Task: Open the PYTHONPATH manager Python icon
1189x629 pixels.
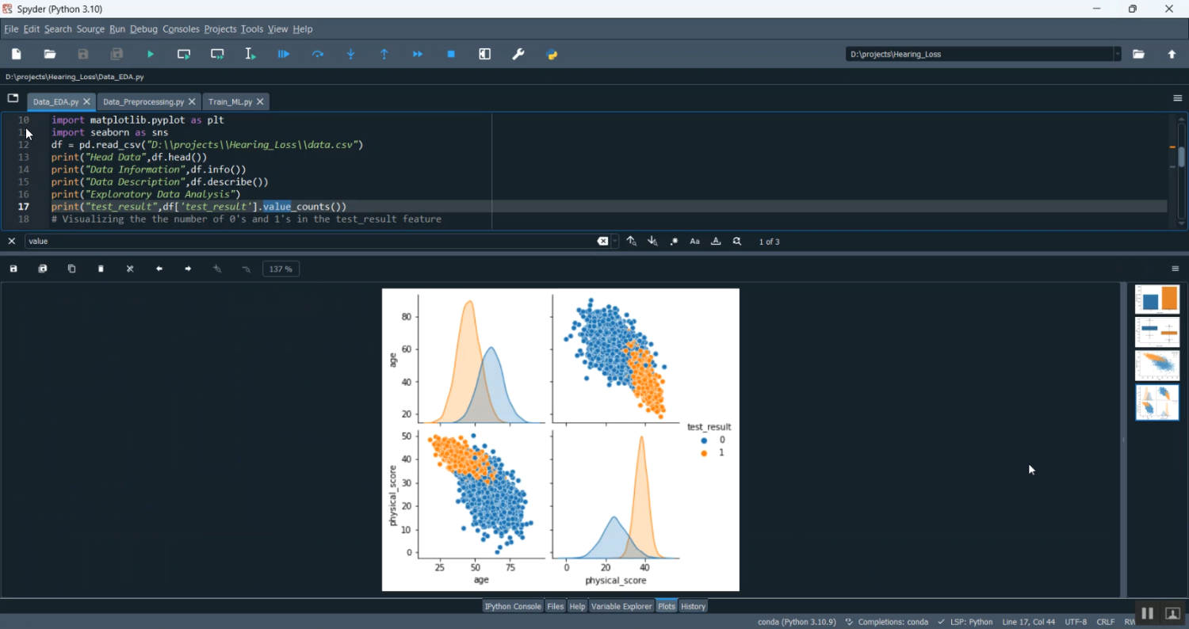Action: [x=552, y=55]
